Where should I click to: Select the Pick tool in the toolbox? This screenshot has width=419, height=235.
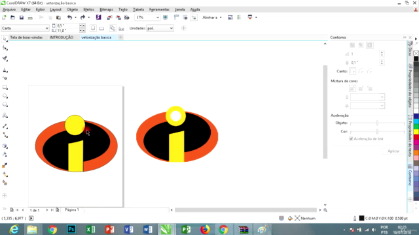pyautogui.click(x=5, y=39)
